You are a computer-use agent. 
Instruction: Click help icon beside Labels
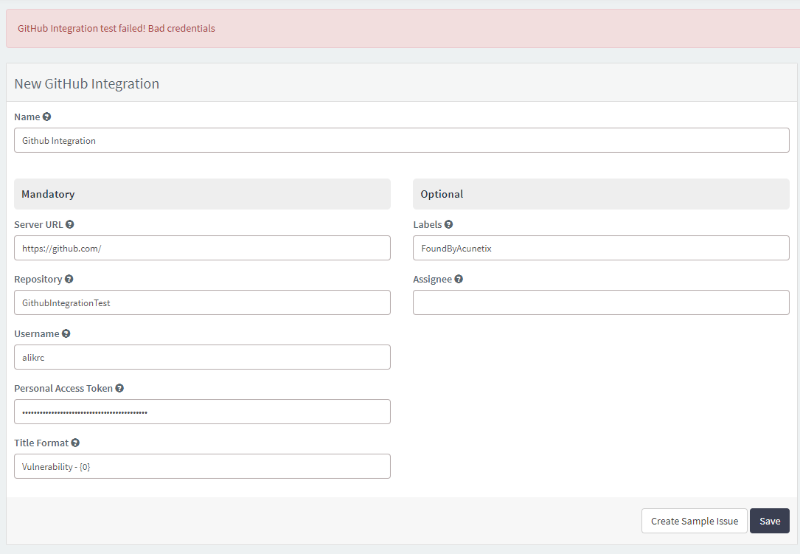[x=448, y=224]
